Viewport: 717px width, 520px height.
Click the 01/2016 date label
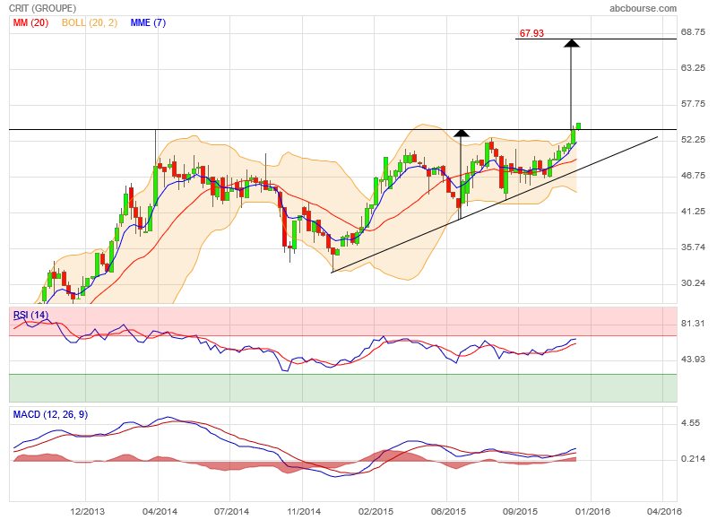click(x=592, y=511)
